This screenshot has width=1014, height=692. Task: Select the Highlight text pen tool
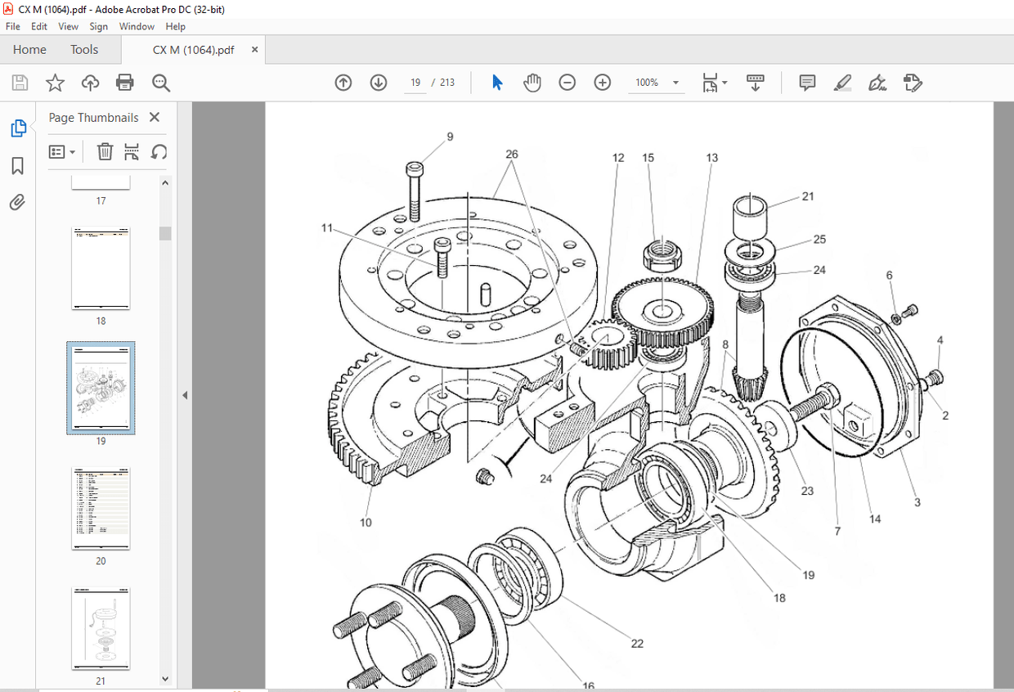pos(842,83)
